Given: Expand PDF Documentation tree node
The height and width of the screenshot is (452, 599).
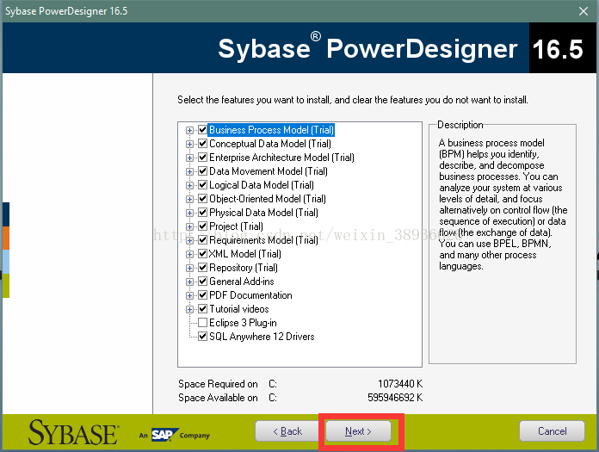Looking at the screenshot, I should pos(189,295).
